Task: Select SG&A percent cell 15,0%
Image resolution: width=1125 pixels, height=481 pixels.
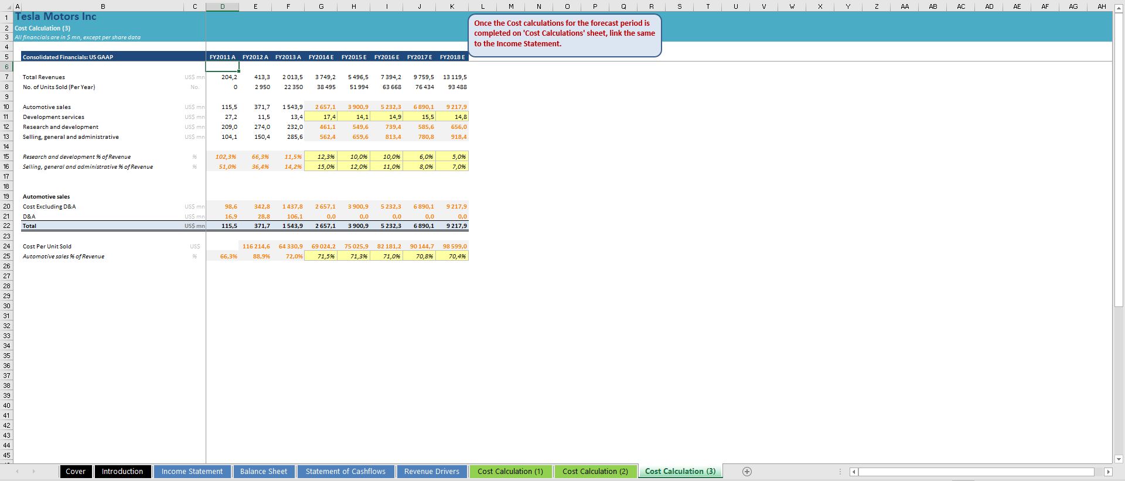Action: click(321, 167)
